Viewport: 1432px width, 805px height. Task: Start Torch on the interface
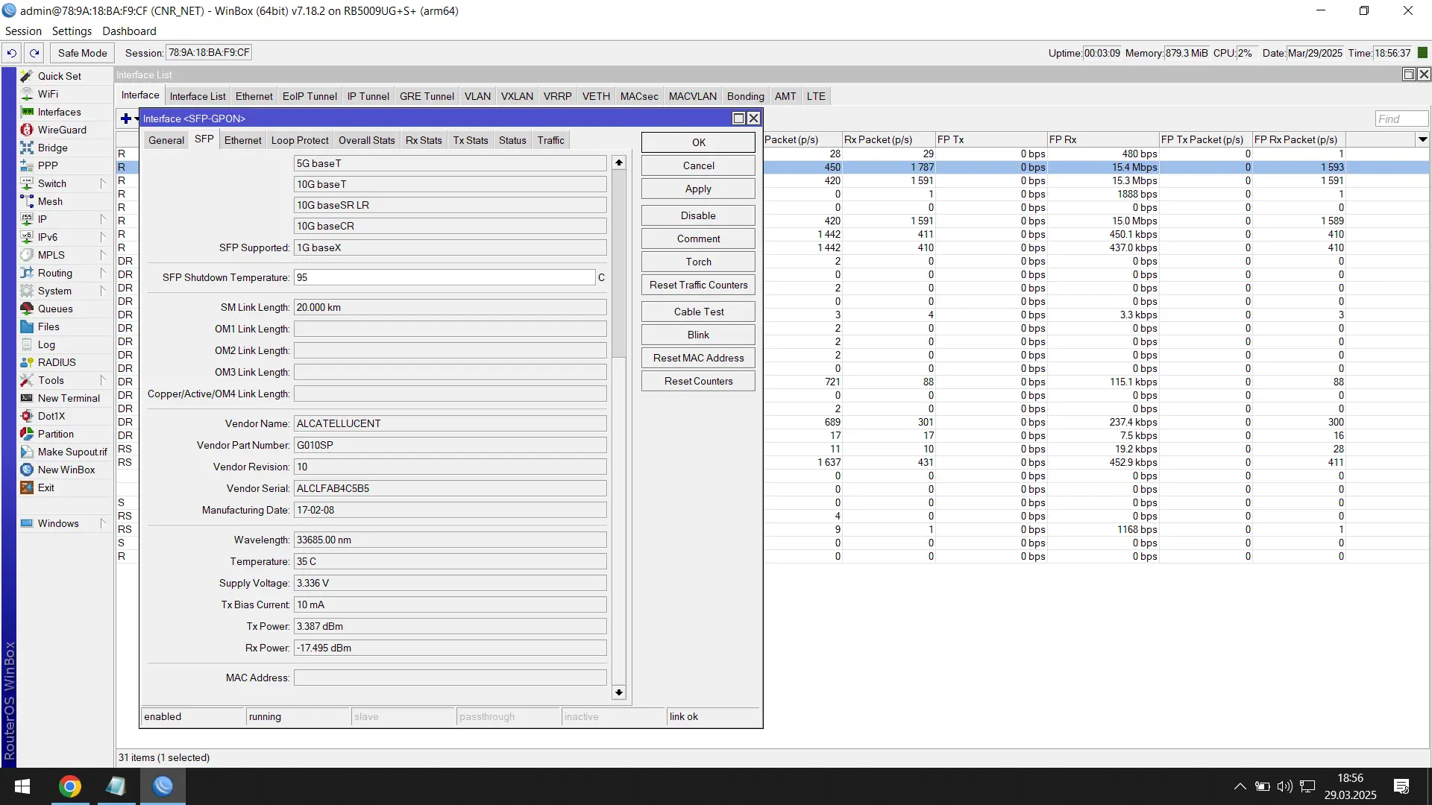click(698, 262)
